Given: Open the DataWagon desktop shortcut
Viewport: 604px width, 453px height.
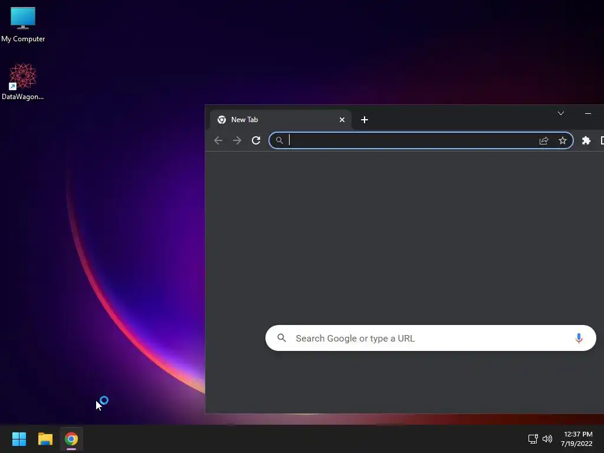Looking at the screenshot, I should click(23, 81).
